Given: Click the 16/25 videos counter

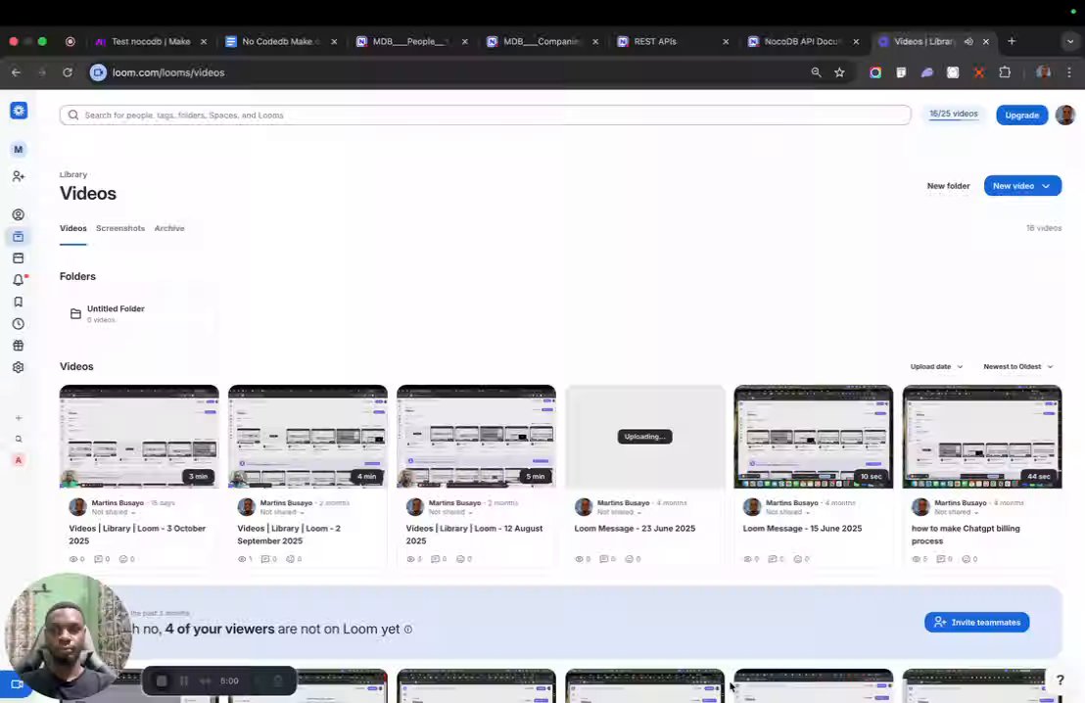Looking at the screenshot, I should [x=954, y=115].
